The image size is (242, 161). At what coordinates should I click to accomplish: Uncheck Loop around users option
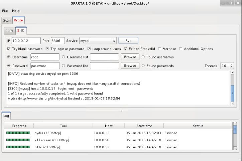tap(89, 49)
